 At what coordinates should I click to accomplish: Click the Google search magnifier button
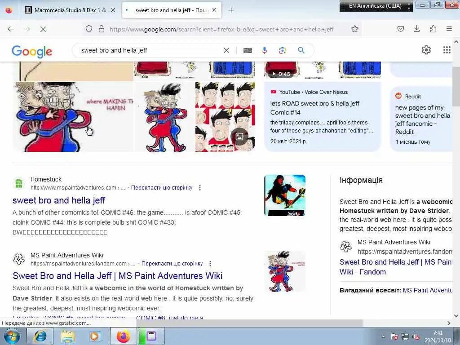301,50
